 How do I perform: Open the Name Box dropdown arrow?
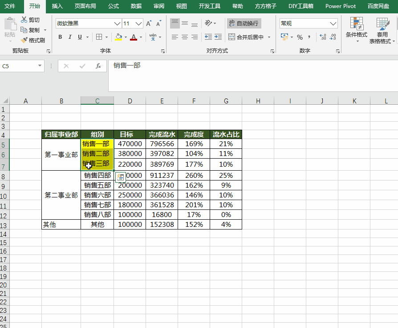click(x=40, y=66)
